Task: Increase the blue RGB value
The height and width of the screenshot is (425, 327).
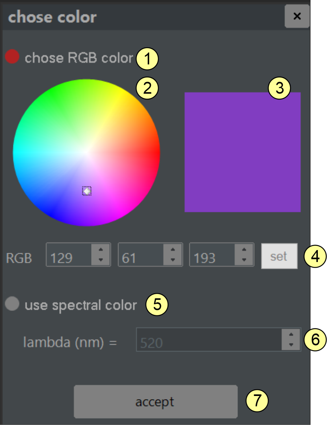Action: pyautogui.click(x=244, y=250)
